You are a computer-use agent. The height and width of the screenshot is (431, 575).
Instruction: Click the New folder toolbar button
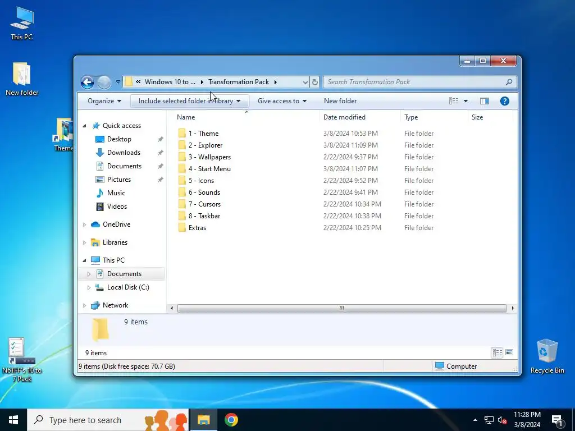point(340,101)
